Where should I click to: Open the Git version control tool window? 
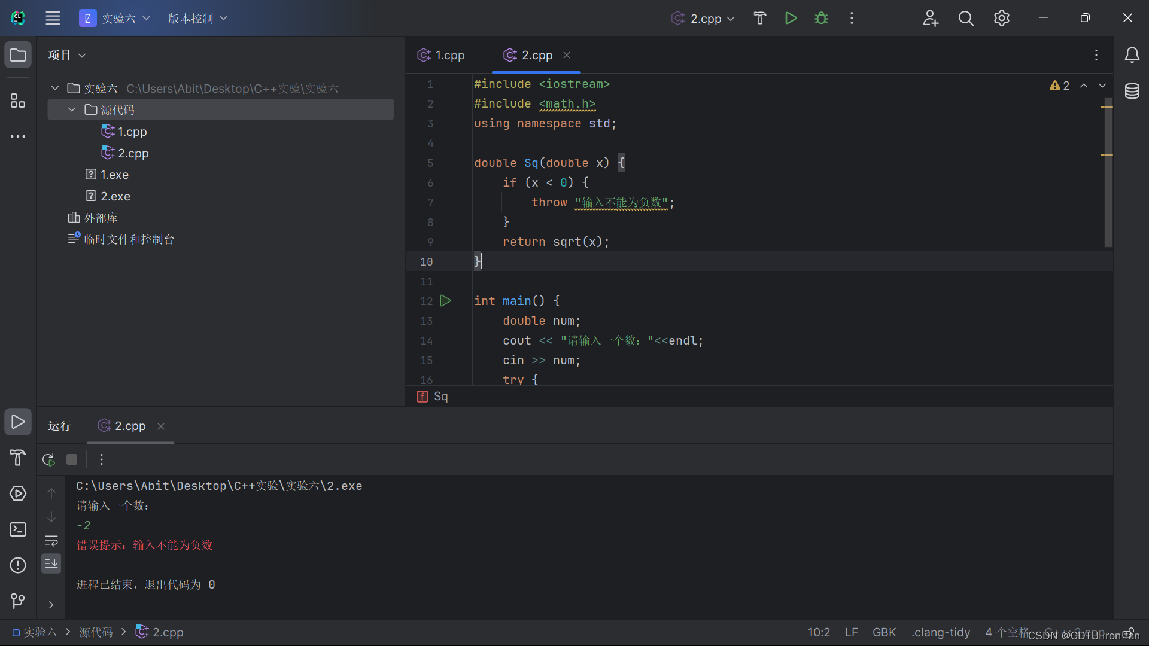click(18, 601)
